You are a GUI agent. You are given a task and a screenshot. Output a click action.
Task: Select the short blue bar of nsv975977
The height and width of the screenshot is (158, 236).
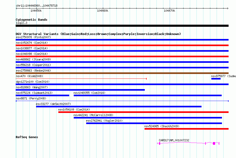pos(216,79)
